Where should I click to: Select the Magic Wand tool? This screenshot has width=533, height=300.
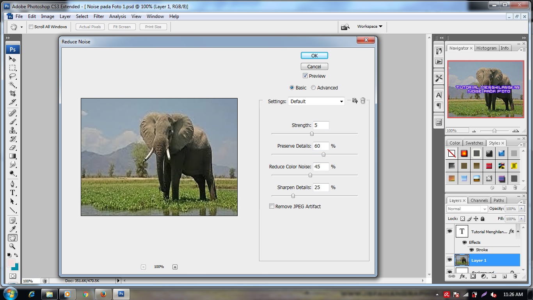[x=12, y=85]
